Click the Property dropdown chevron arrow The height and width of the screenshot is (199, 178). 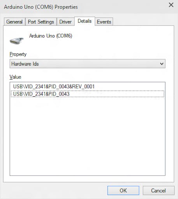162,64
